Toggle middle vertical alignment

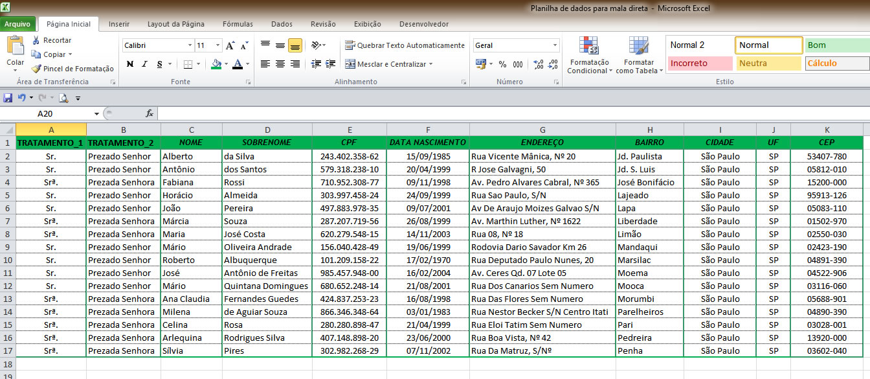pos(279,45)
